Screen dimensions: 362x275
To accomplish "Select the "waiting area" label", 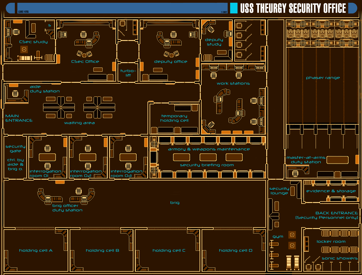I will click(80, 123).
